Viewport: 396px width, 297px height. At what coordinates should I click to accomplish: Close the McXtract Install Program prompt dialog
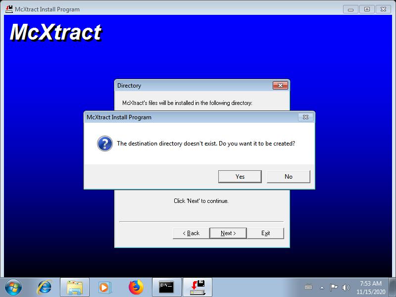305,117
